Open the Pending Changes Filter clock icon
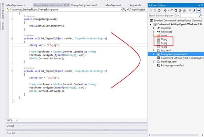 point(165,11)
